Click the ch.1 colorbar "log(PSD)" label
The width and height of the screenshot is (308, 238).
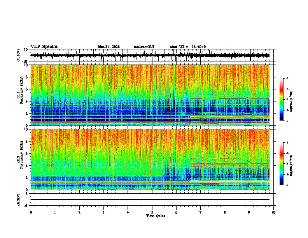tap(291, 101)
